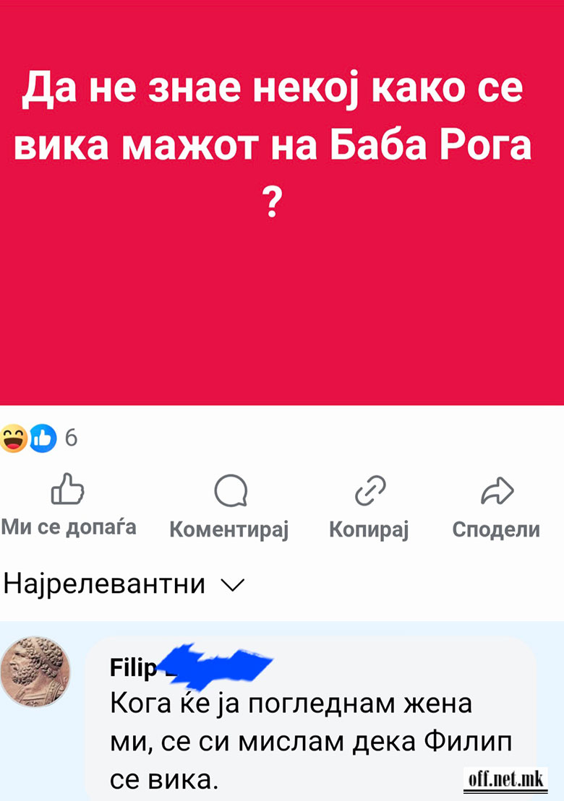Viewport: 564px width, 801px height.
Task: Tap the 'Копирај' button label
Action: pos(369,529)
